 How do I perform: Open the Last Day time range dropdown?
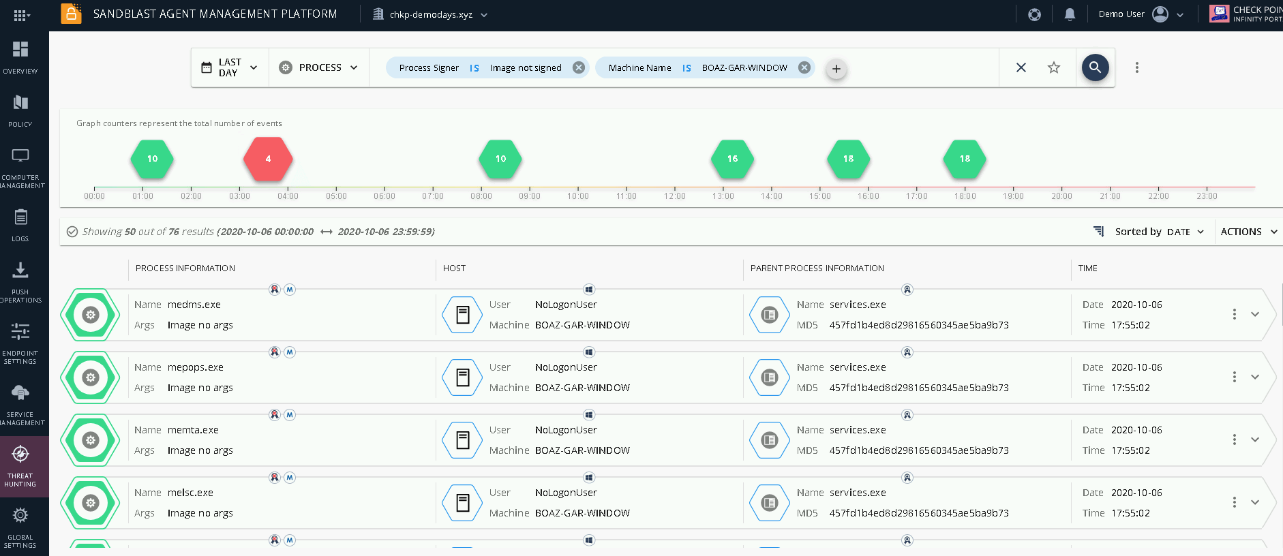coord(230,67)
